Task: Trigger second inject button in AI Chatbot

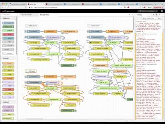Action: point(26,82)
